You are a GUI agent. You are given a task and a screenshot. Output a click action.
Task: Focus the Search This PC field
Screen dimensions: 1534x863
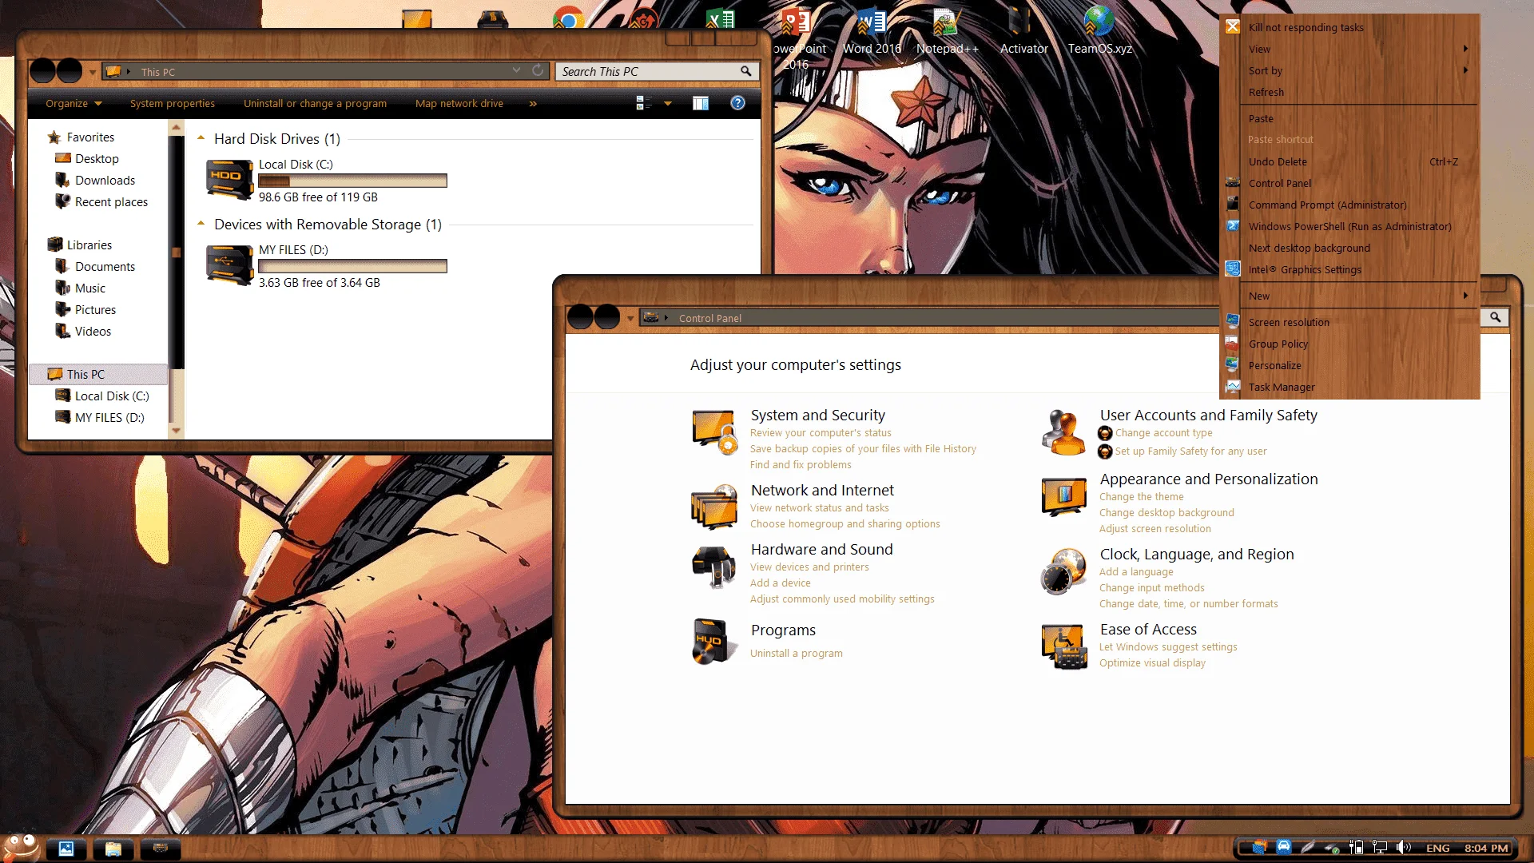tap(647, 71)
